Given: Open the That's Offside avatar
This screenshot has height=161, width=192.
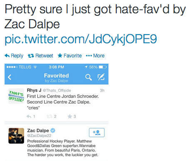Looking at the screenshot, I should point(16,96).
